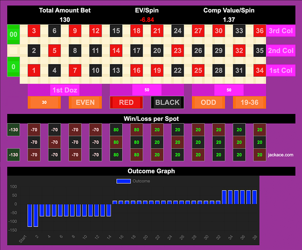Click black number 17 on the table

[137, 51]
